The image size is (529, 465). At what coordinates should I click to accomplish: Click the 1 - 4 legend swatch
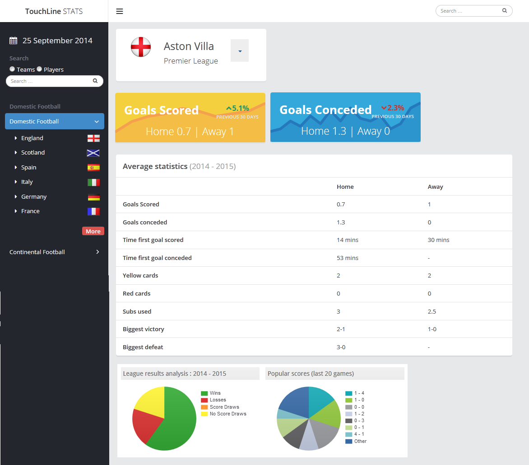pos(349,393)
